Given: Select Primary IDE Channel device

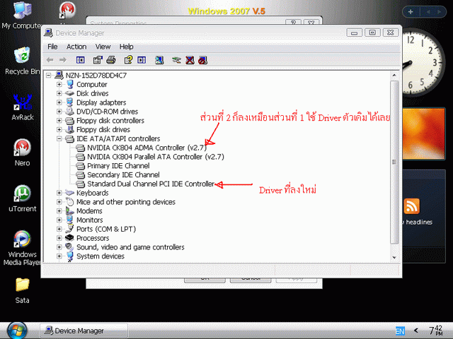Looking at the screenshot, I should (118, 166).
